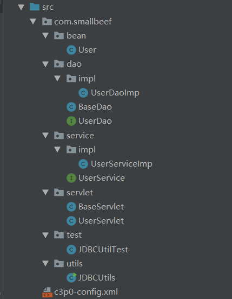Click the src source folder icon
The height and width of the screenshot is (299, 232).
[x=35, y=7]
